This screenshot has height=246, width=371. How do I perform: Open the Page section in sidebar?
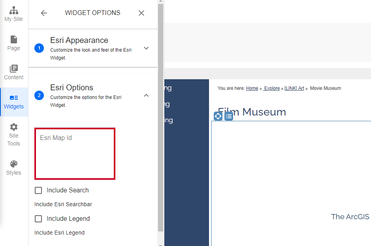pyautogui.click(x=14, y=43)
